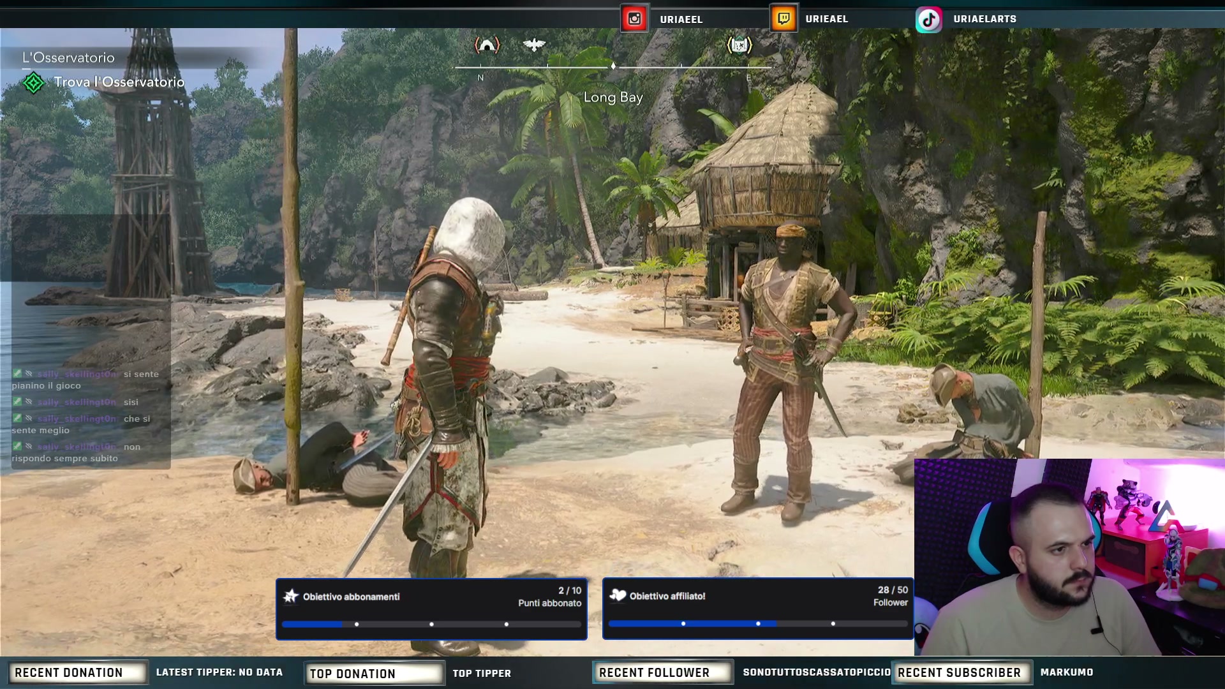Click the E direction letter on the compass

click(748, 78)
